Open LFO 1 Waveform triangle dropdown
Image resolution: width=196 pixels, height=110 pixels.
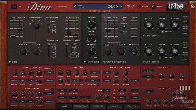click(x=14, y=81)
